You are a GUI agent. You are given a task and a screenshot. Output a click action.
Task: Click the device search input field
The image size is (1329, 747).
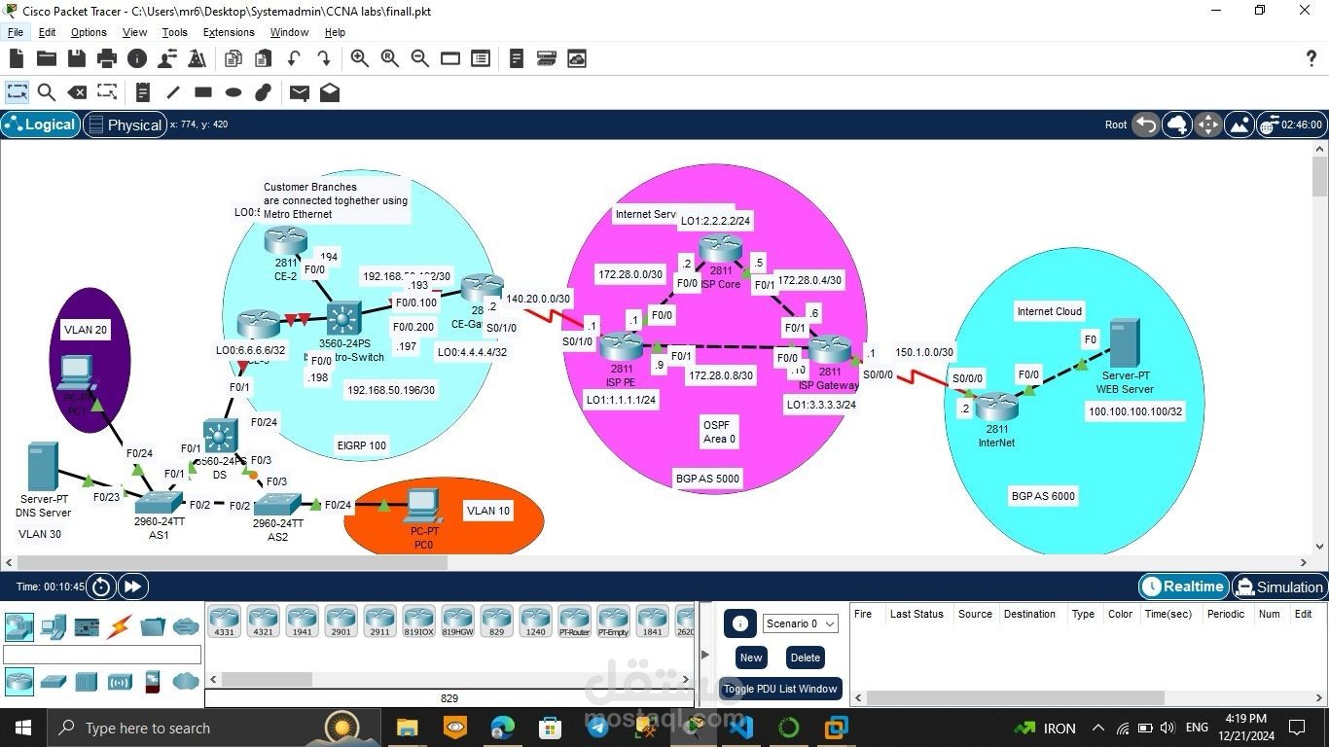102,655
